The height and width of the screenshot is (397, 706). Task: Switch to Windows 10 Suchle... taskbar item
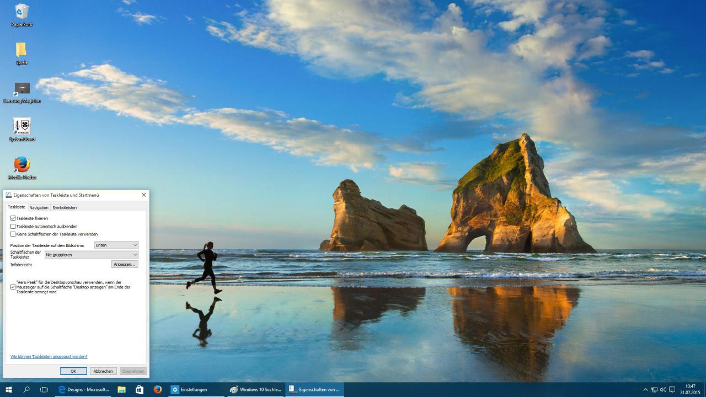(256, 389)
